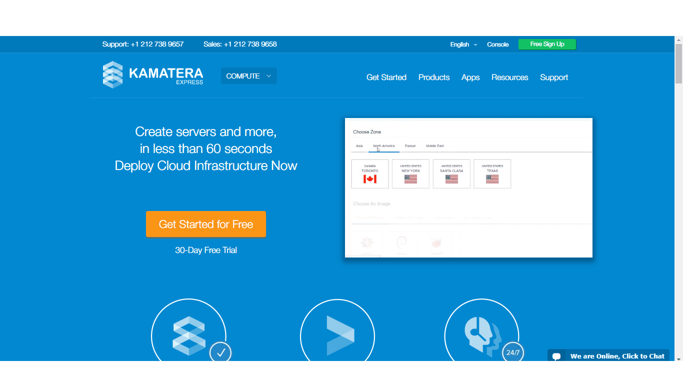Switch to the Asia zone tab
Screen dimensions: 683x384
click(x=359, y=146)
